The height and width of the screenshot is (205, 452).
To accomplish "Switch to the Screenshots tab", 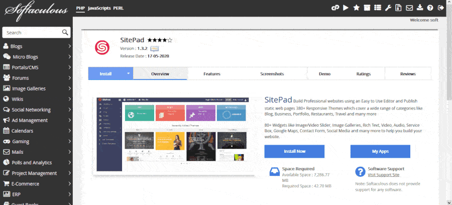I will pos(272,74).
